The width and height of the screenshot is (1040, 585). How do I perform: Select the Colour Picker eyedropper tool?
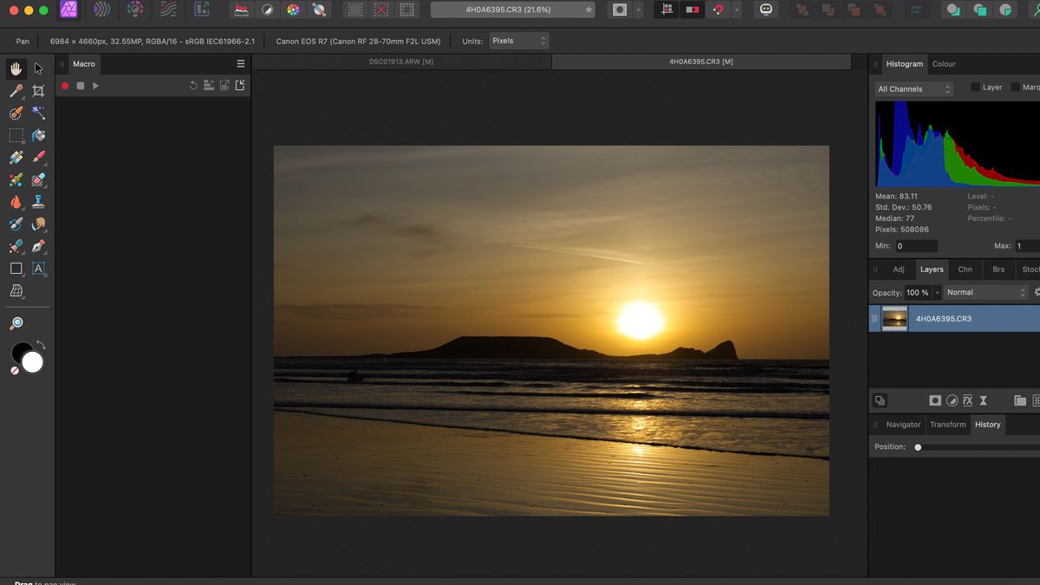[16, 91]
